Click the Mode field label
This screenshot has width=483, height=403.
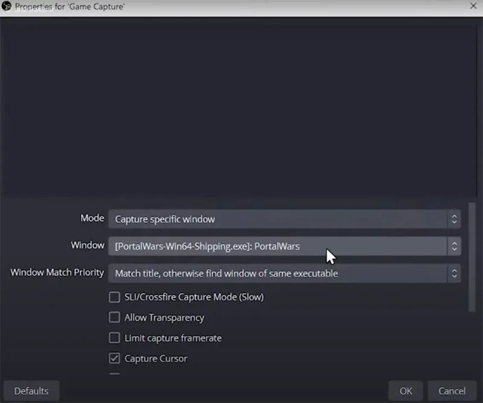coord(92,218)
